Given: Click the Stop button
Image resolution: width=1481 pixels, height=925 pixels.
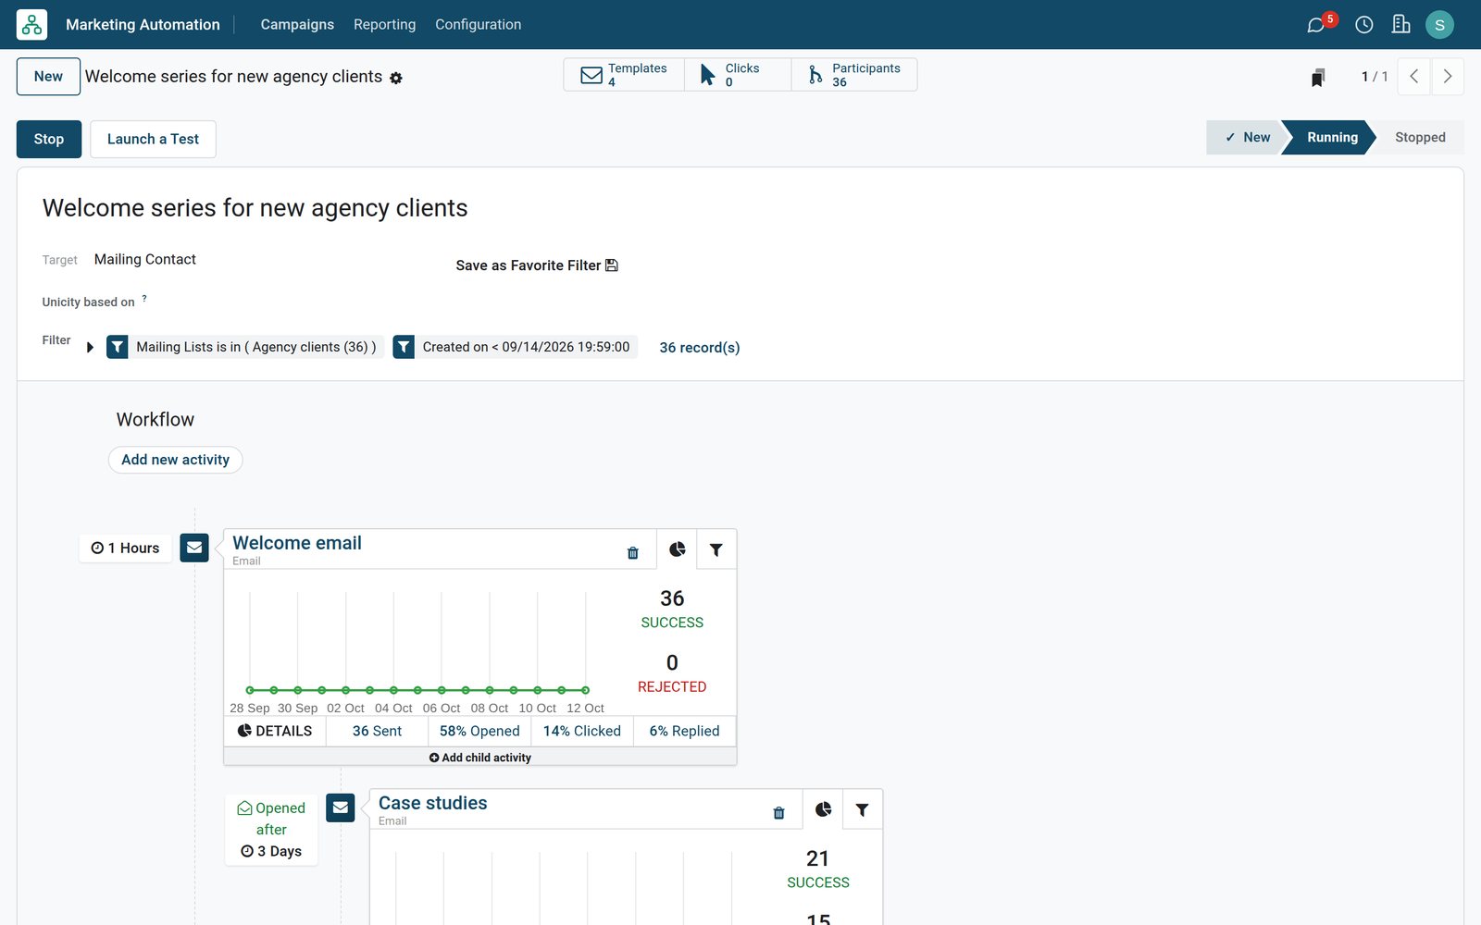Looking at the screenshot, I should pyautogui.click(x=49, y=140).
